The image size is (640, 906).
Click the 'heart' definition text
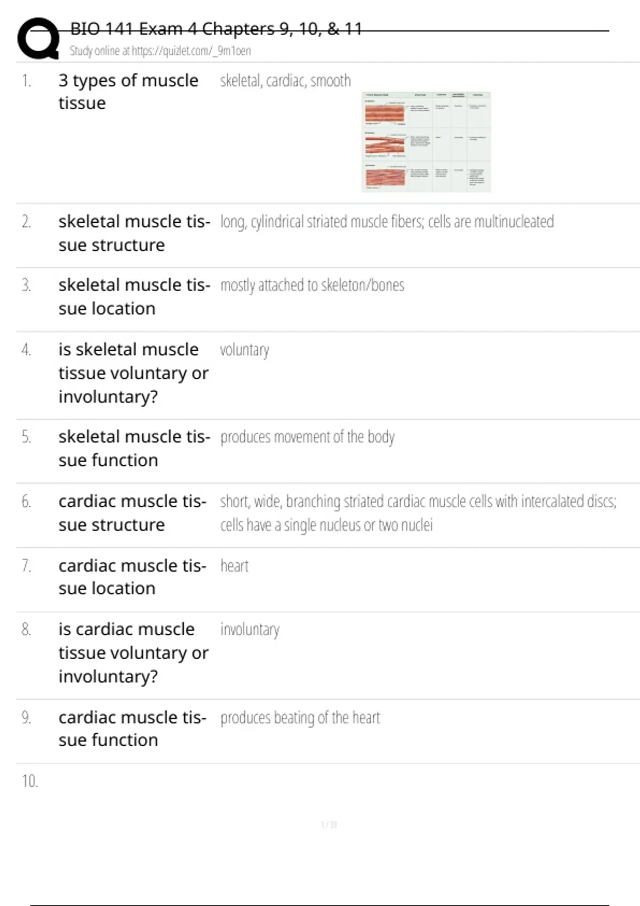(x=235, y=566)
